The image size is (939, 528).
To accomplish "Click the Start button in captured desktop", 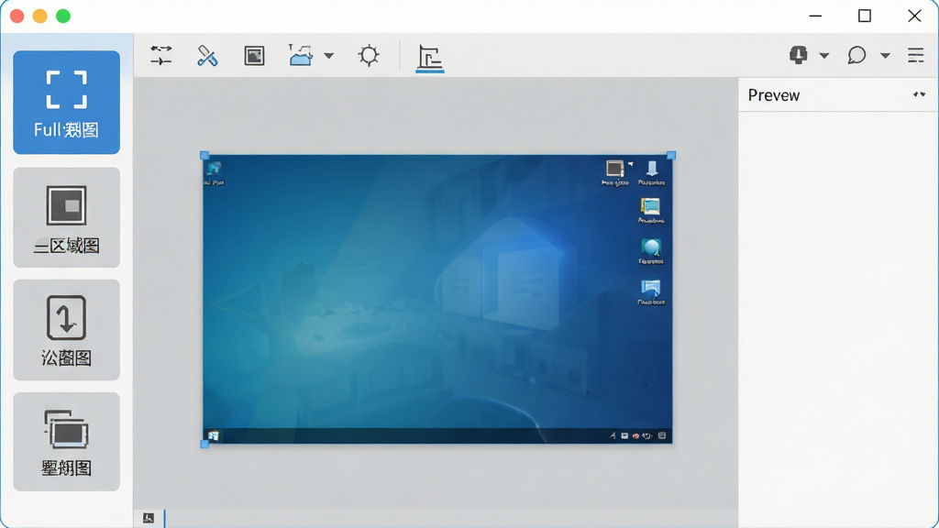I will 213,435.
